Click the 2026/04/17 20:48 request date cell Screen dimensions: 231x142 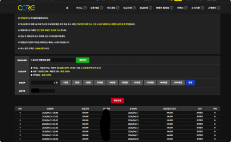pos(50,113)
